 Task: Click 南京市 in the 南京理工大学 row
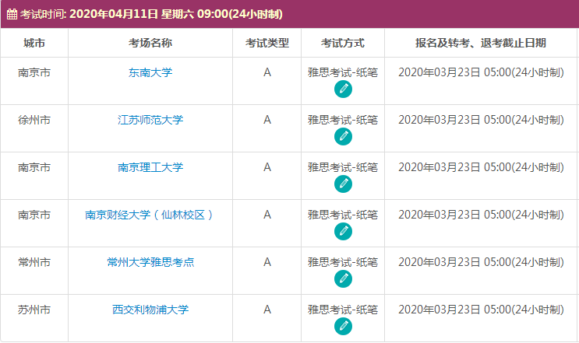pos(34,168)
